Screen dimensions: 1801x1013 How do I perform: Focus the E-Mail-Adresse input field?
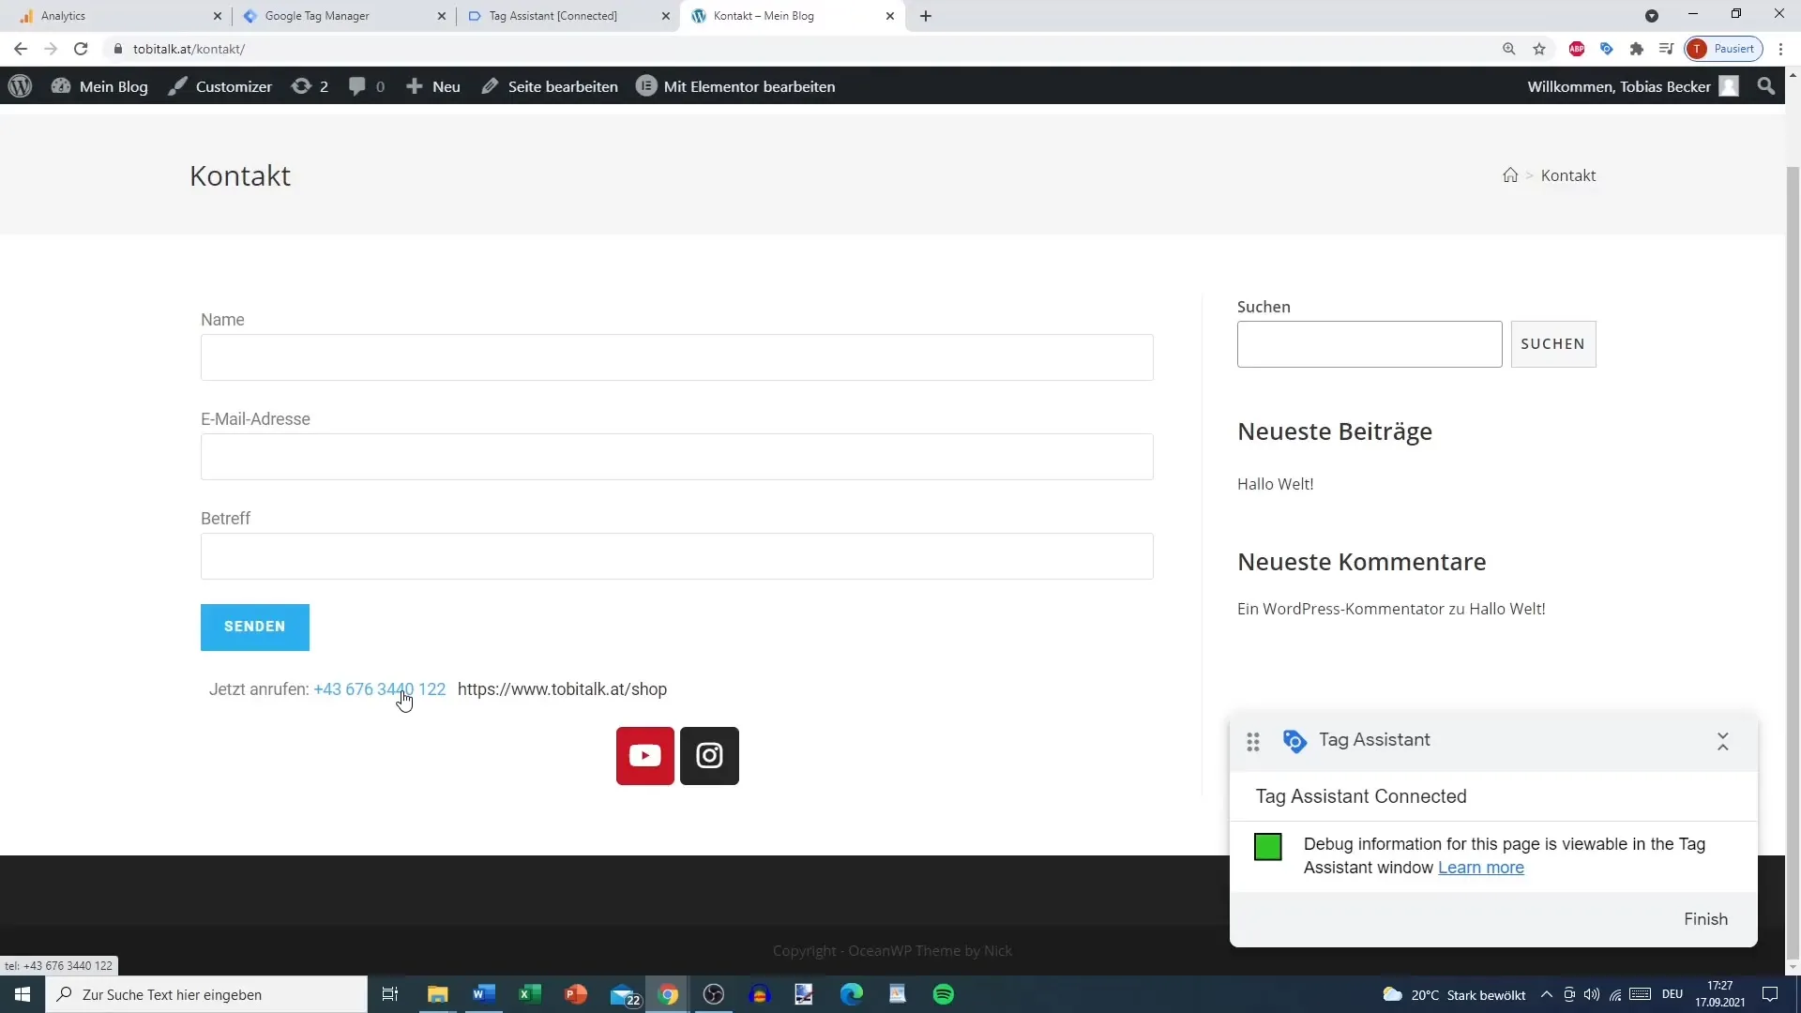pyautogui.click(x=677, y=457)
